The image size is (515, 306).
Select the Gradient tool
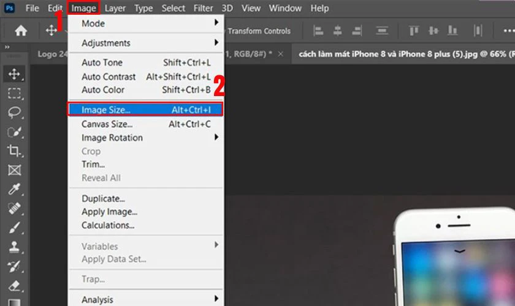click(x=14, y=302)
